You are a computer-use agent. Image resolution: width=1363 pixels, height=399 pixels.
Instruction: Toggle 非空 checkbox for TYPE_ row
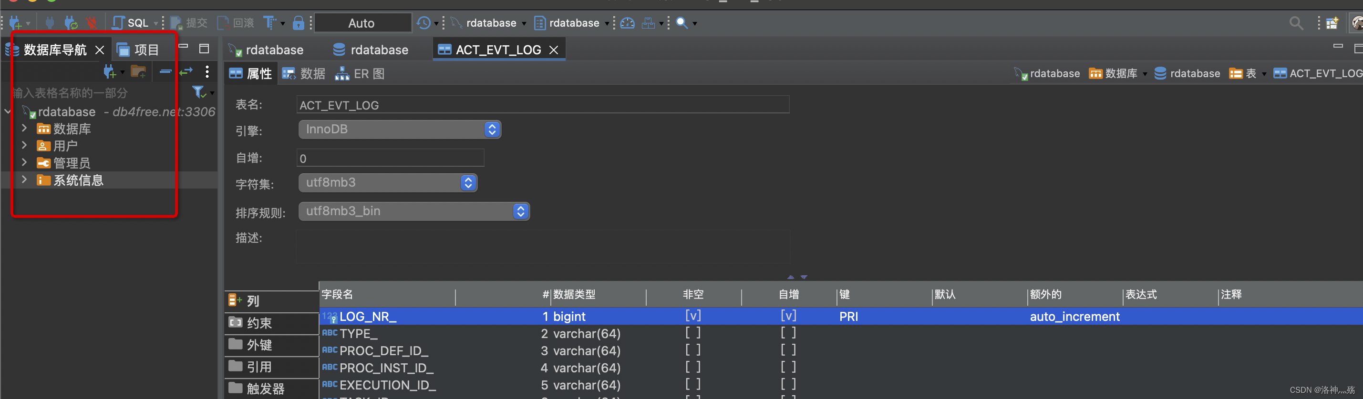[693, 333]
